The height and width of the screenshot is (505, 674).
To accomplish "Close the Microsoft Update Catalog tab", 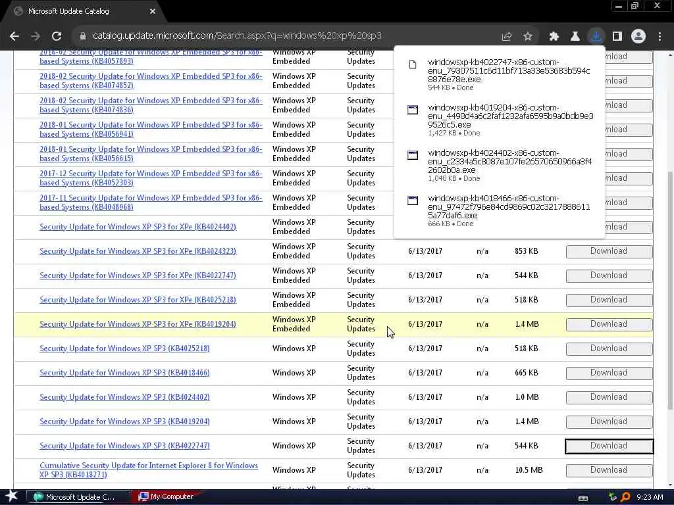I will click(x=153, y=12).
